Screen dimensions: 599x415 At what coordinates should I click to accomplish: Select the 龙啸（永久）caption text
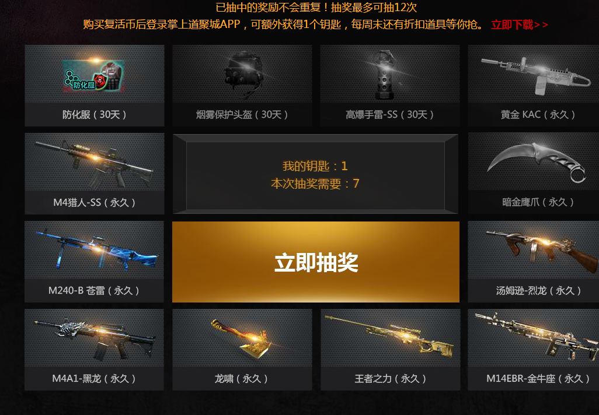coord(241,379)
